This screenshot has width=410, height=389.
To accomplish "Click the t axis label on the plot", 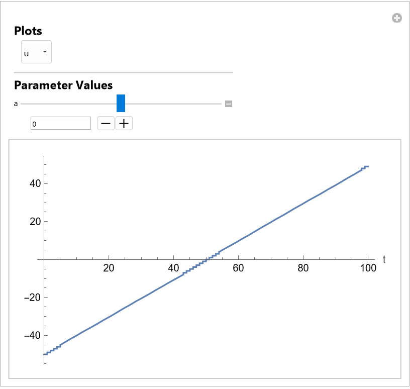I will coord(384,259).
